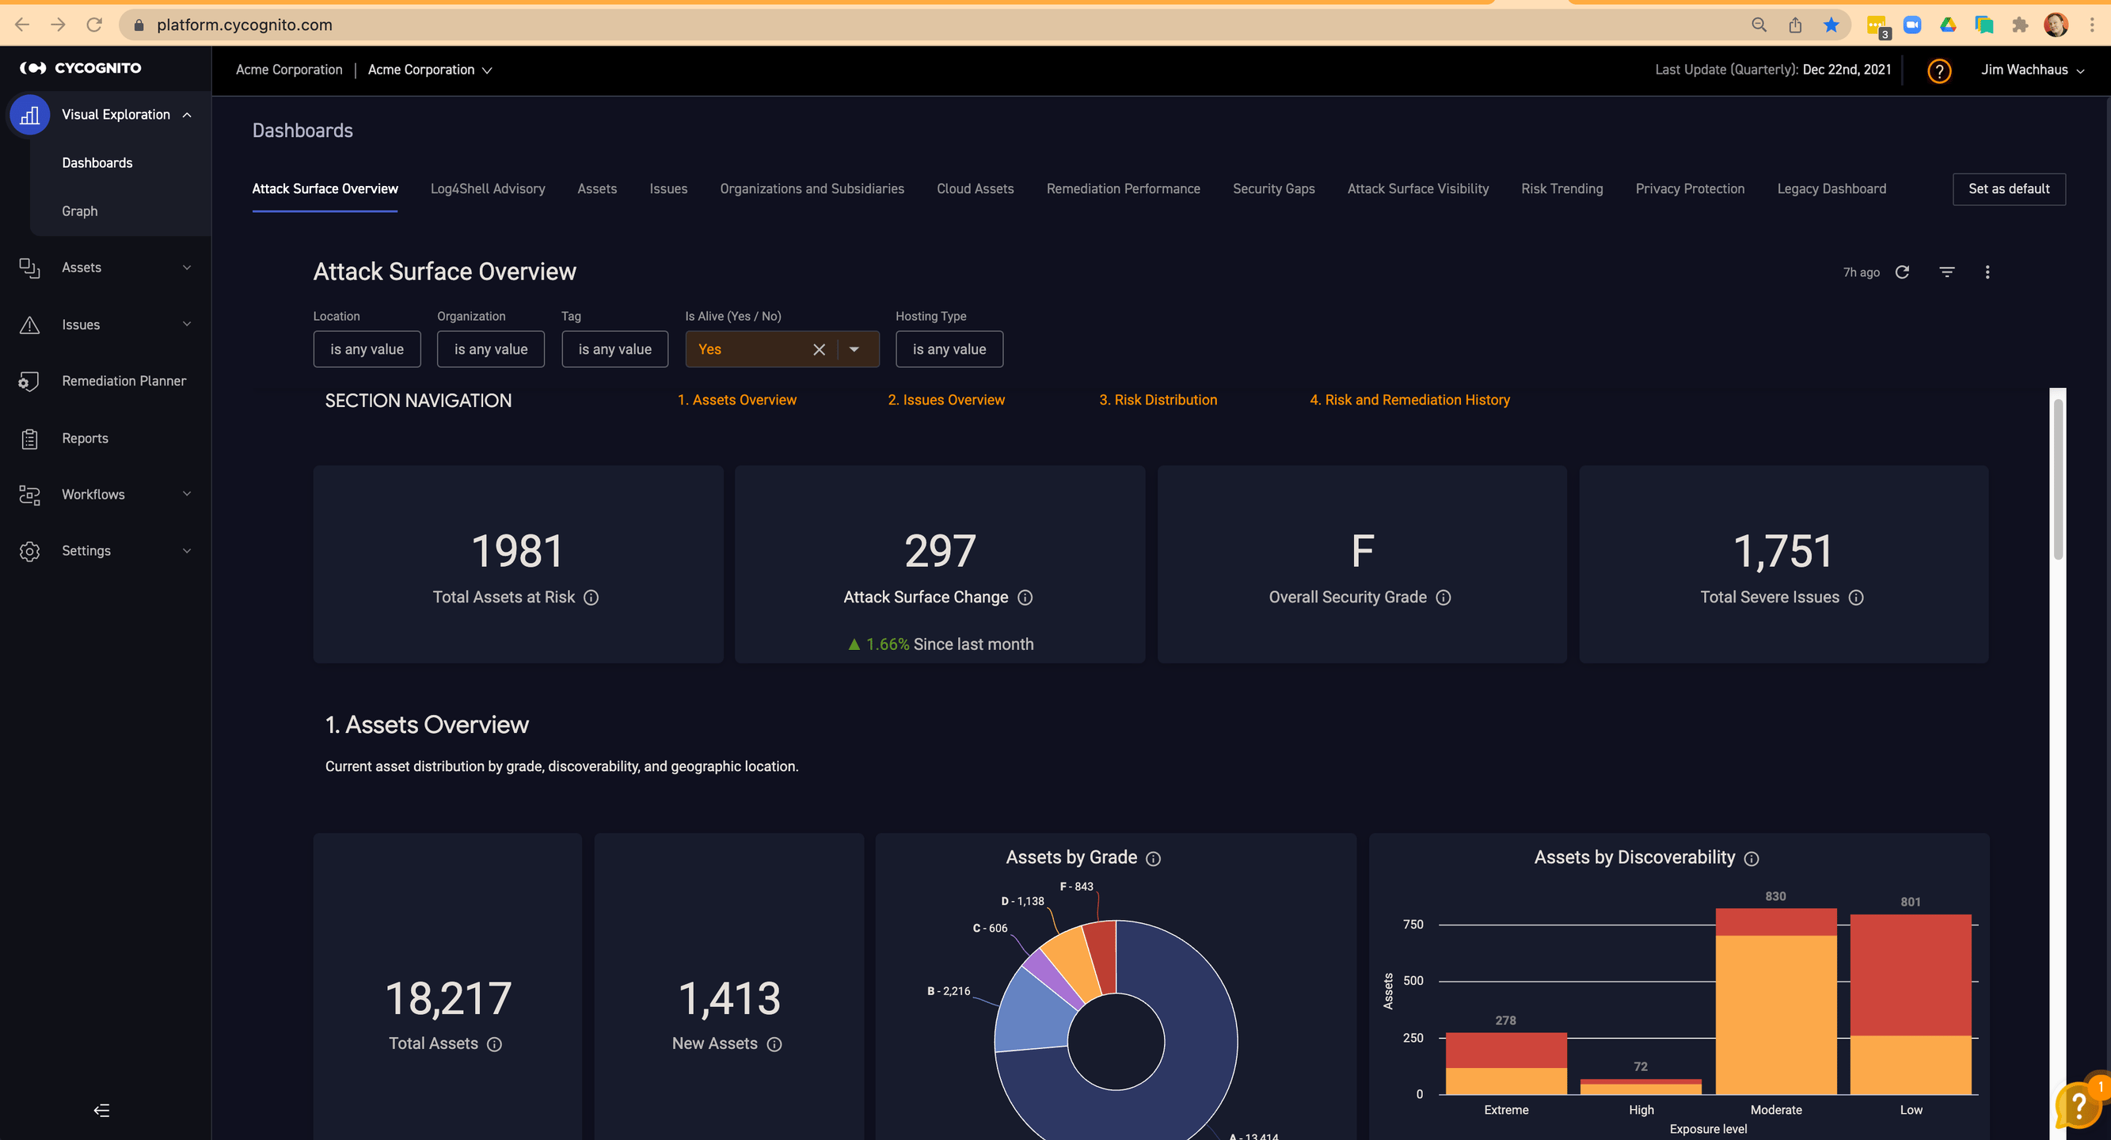Click the Reports clipboard icon

pyautogui.click(x=29, y=439)
